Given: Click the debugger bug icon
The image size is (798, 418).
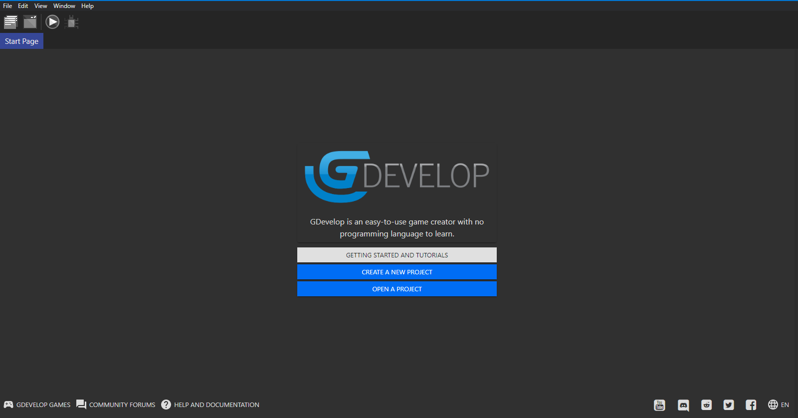Looking at the screenshot, I should (72, 22).
